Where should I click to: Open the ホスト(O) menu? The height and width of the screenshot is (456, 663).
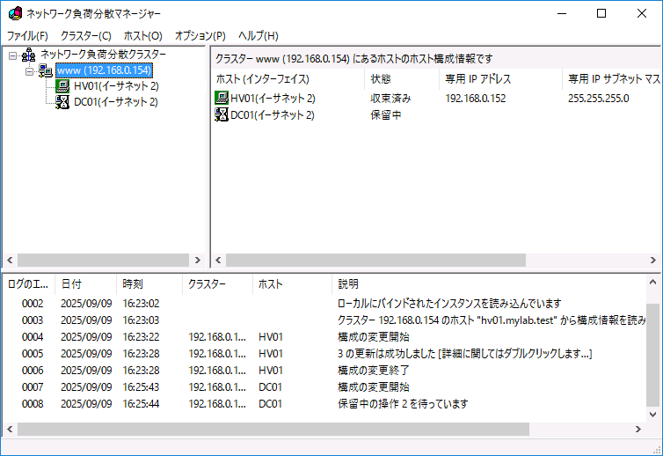pos(142,36)
